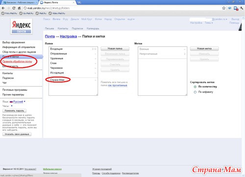Open the account @yandex.ru dropdown

[x=220, y=19]
